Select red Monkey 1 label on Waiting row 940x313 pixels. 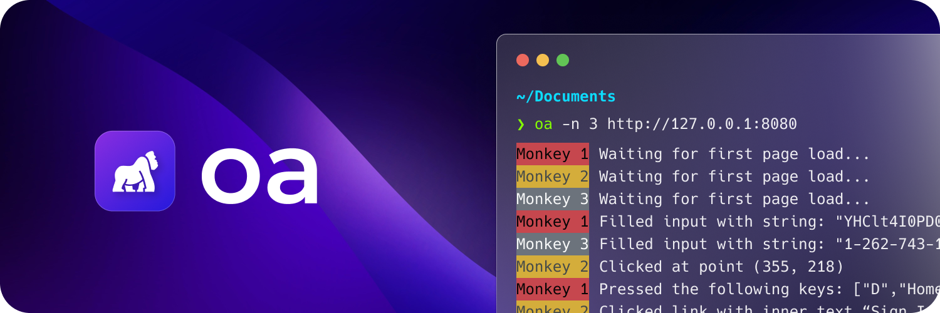tap(553, 154)
